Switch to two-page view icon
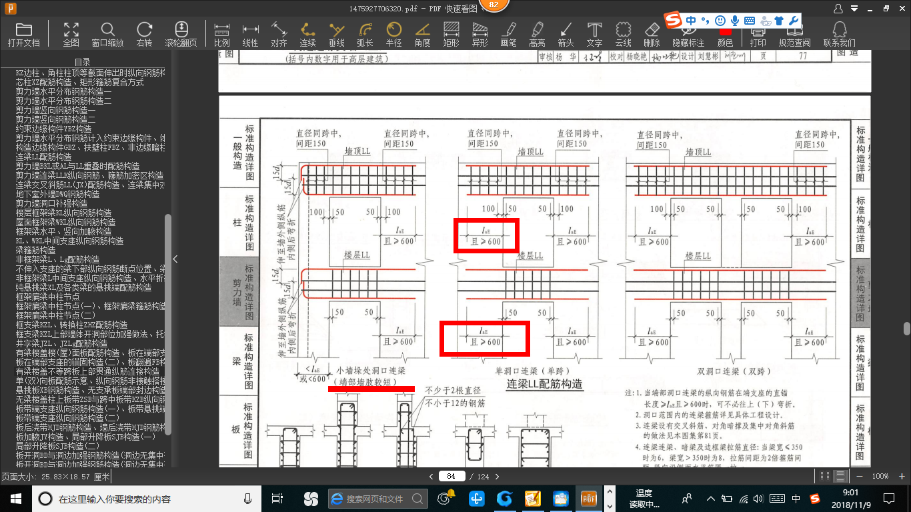Viewport: 911px width, 512px height. 826,476
